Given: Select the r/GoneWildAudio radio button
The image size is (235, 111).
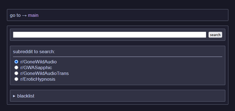Looking at the screenshot, I should click(16, 62).
